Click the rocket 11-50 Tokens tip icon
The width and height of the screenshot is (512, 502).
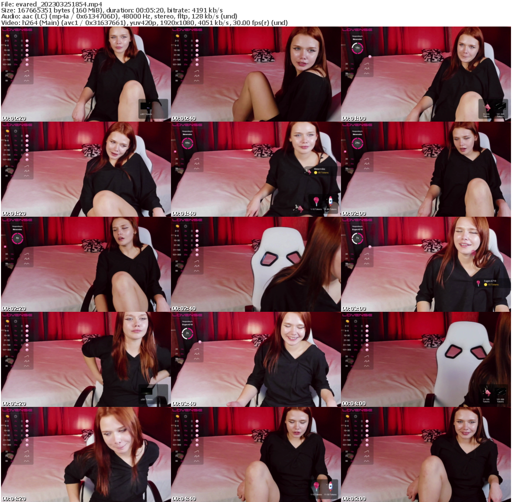330,202
